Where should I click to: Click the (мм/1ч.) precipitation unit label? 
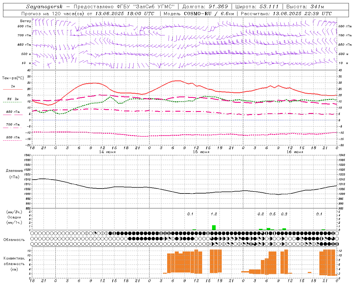click(x=14, y=222)
